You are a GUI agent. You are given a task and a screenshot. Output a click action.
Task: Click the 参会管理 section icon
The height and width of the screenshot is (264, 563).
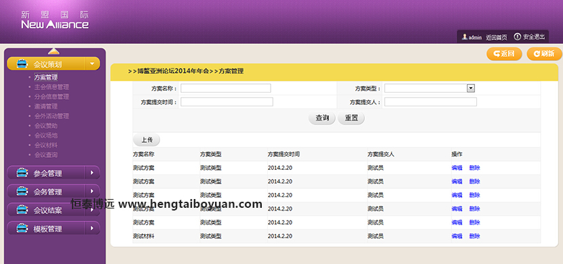[x=22, y=173]
